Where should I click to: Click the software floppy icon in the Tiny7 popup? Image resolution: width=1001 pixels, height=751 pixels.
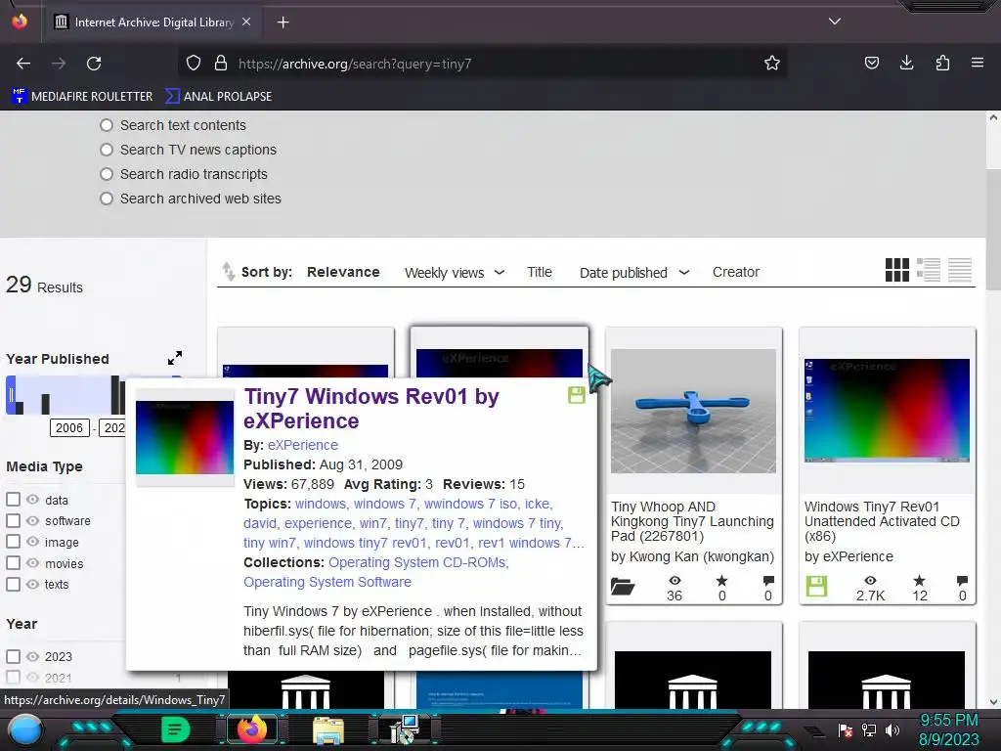tap(577, 395)
